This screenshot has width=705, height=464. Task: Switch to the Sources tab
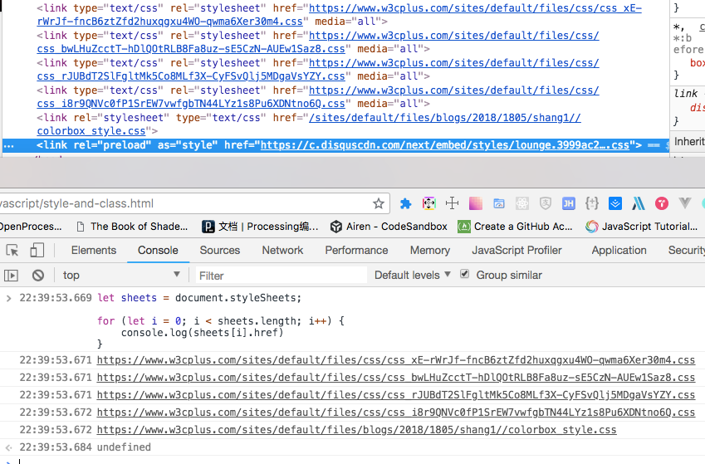(x=220, y=251)
